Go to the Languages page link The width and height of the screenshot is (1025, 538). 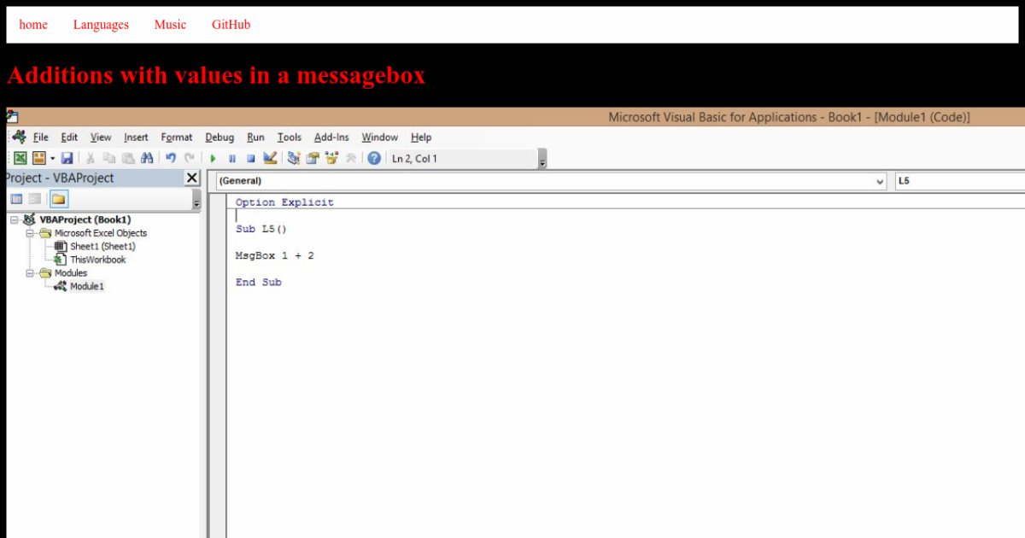click(x=101, y=25)
